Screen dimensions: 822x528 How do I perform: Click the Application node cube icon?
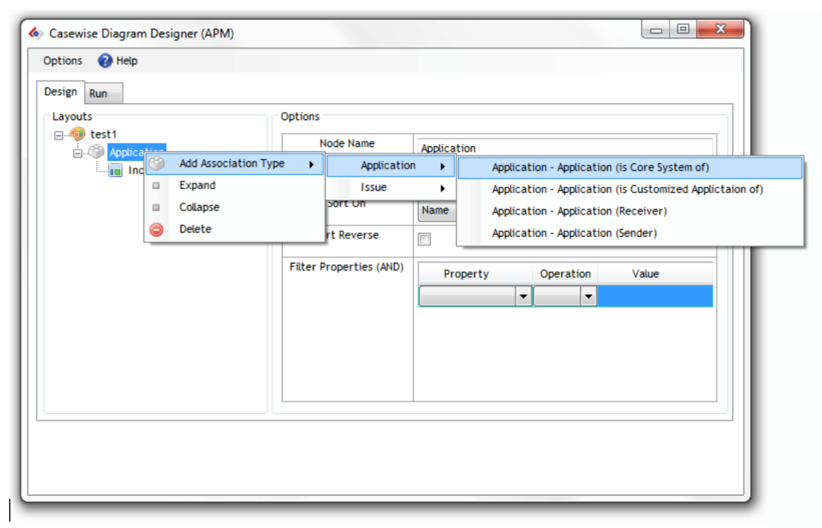click(96, 152)
